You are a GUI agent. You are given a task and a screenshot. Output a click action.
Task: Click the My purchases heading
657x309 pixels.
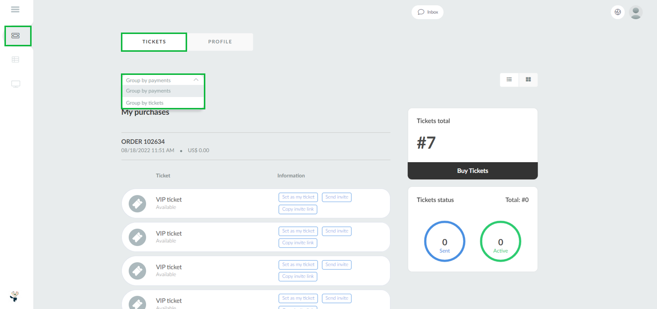click(145, 112)
